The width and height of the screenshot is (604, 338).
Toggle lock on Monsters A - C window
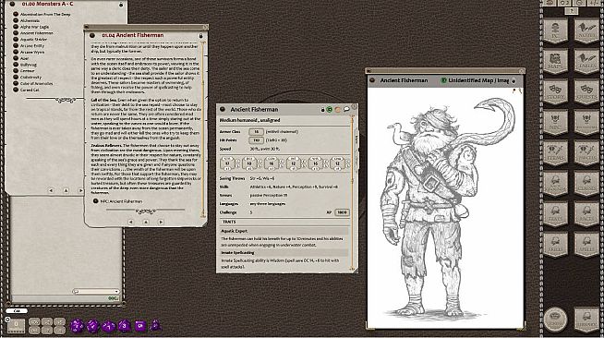pyautogui.click(x=121, y=5)
